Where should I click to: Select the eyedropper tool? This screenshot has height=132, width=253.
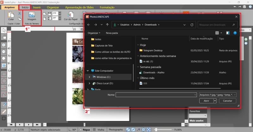(x=4, y=105)
